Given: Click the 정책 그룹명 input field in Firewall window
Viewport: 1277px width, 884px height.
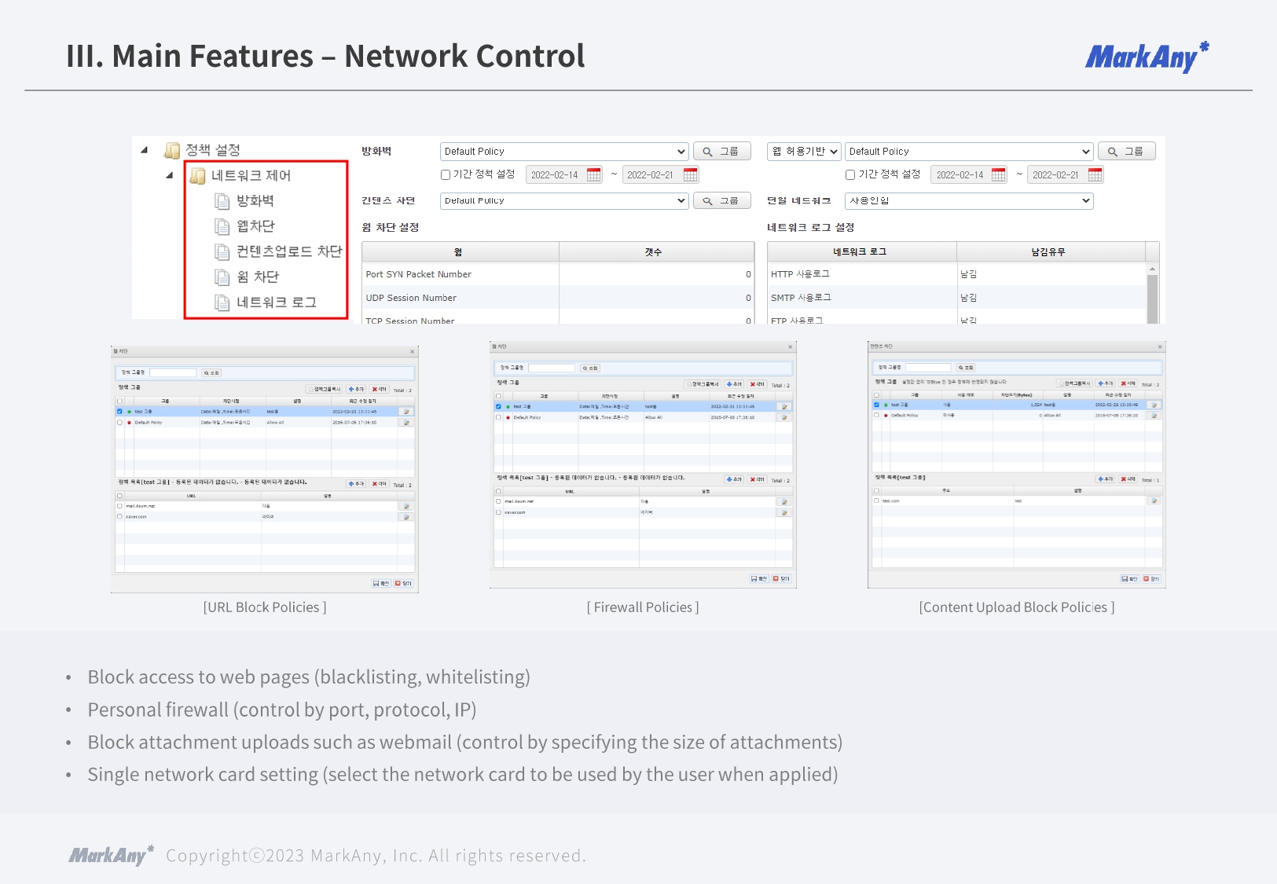Looking at the screenshot, I should pyautogui.click(x=552, y=368).
